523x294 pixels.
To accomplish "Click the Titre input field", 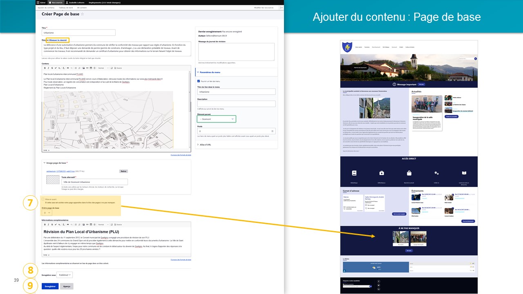I will coord(78,33).
